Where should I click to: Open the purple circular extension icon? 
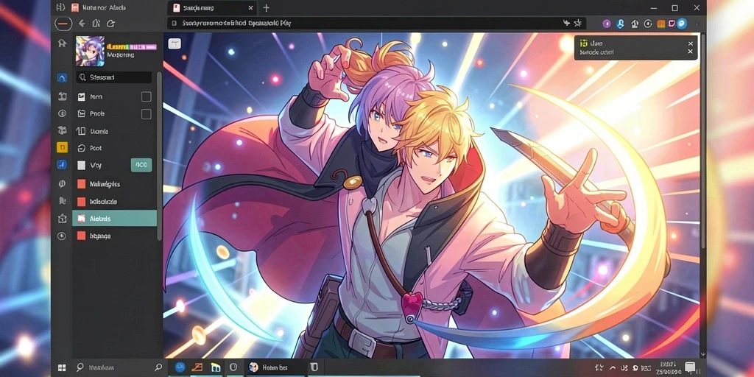click(607, 23)
